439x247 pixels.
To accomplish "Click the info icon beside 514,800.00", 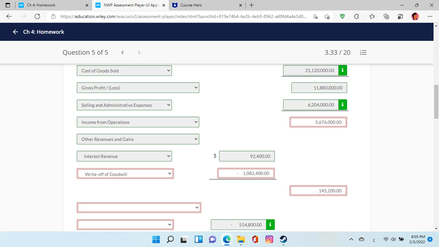I will tap(270, 224).
